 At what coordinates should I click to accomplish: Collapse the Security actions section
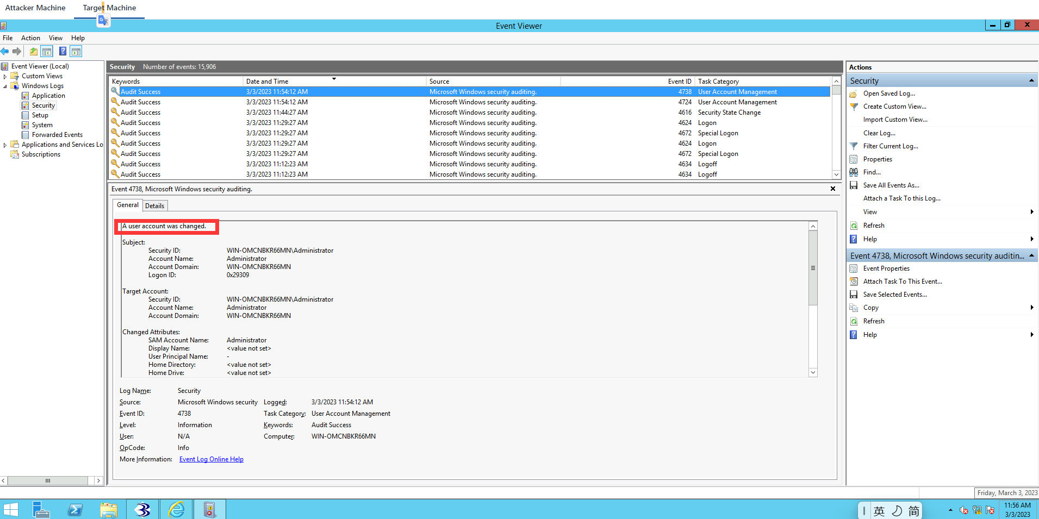tap(1031, 81)
